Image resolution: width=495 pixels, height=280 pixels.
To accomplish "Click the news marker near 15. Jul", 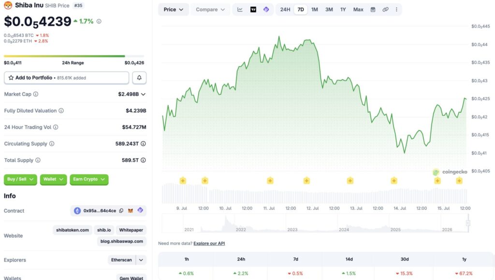I will (437, 180).
